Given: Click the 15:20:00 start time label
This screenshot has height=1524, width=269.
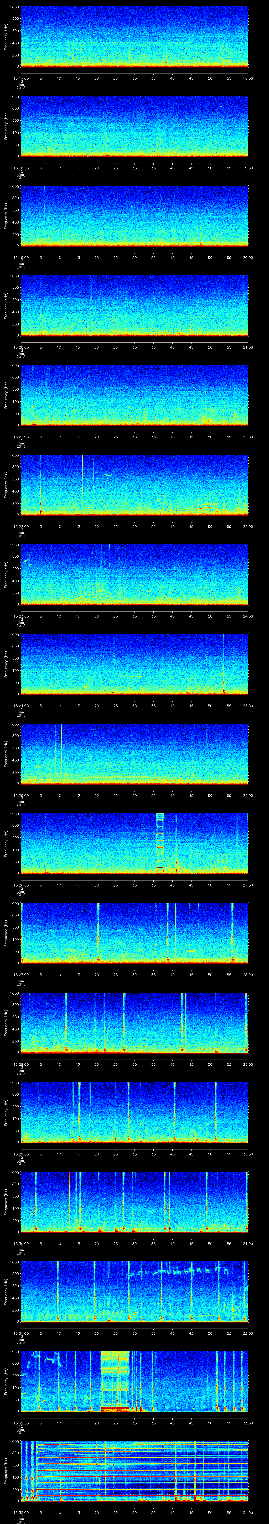Looking at the screenshot, I should click(21, 347).
